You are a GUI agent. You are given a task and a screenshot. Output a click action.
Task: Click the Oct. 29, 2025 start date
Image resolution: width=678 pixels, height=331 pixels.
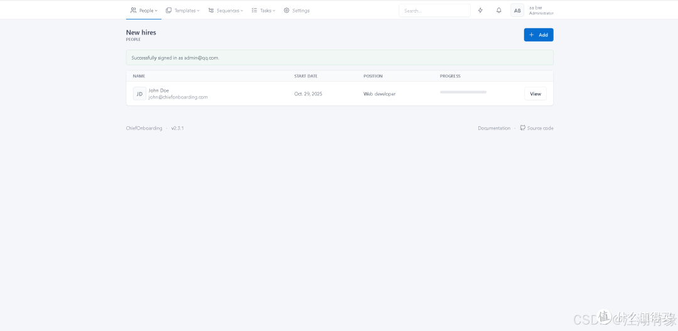click(308, 94)
